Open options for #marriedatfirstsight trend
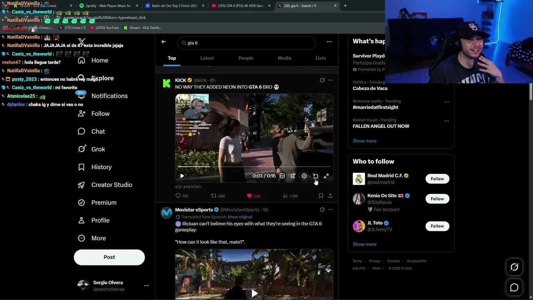533x300 pixels. pos(446,102)
